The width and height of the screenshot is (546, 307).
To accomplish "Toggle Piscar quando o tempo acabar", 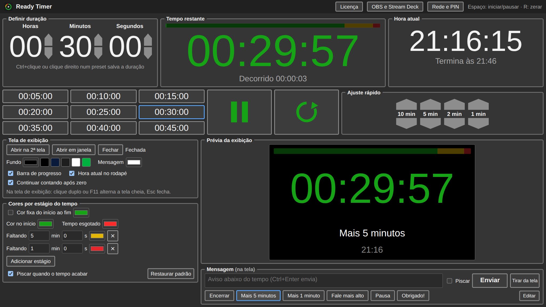I will pyautogui.click(x=11, y=274).
